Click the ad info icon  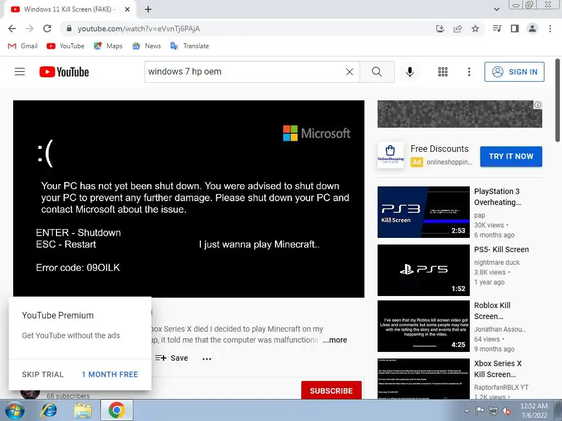pos(538,105)
